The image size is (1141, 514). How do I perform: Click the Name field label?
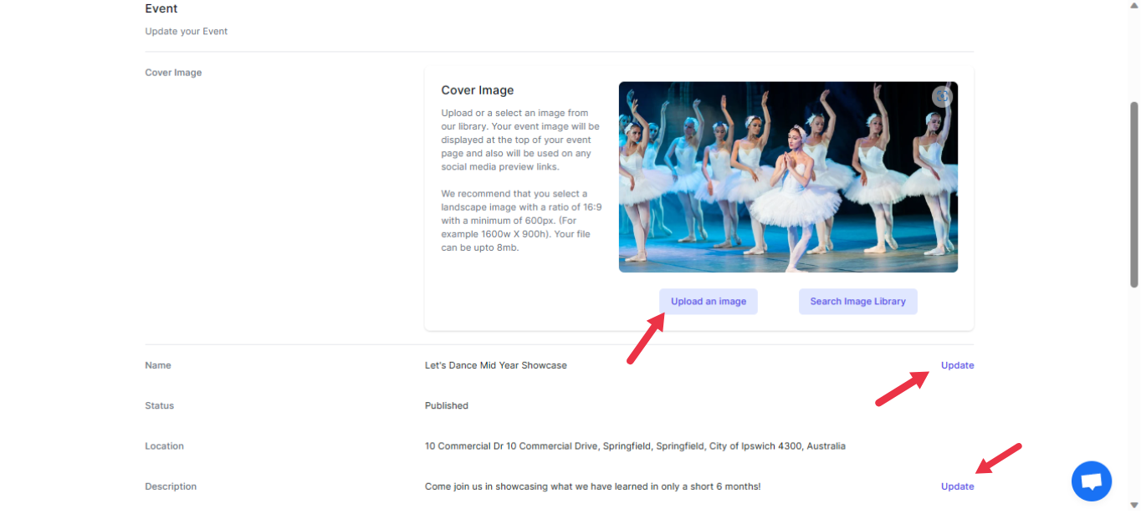pyautogui.click(x=158, y=365)
